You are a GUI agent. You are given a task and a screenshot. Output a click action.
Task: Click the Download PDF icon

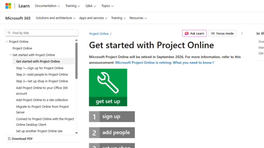(9, 138)
